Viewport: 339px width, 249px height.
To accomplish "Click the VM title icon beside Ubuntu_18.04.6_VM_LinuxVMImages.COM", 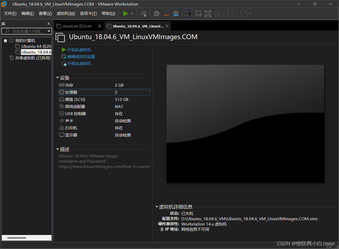I will [60, 37].
